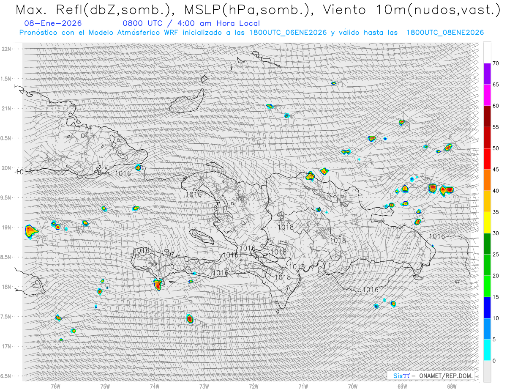This screenshot has height=392, width=507.
Task: Click the '22N' latitude axis label
Action: 7,49
